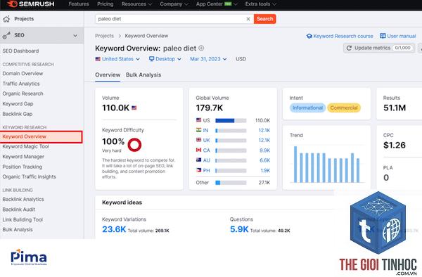The width and height of the screenshot is (422, 277).
Task: Open Keyword Manager
Action: [23, 157]
